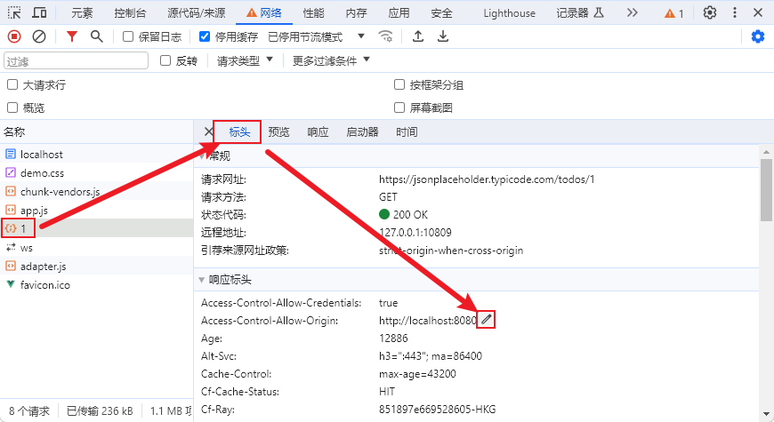Open the 记录器 tab
774x422 pixels.
(580, 13)
